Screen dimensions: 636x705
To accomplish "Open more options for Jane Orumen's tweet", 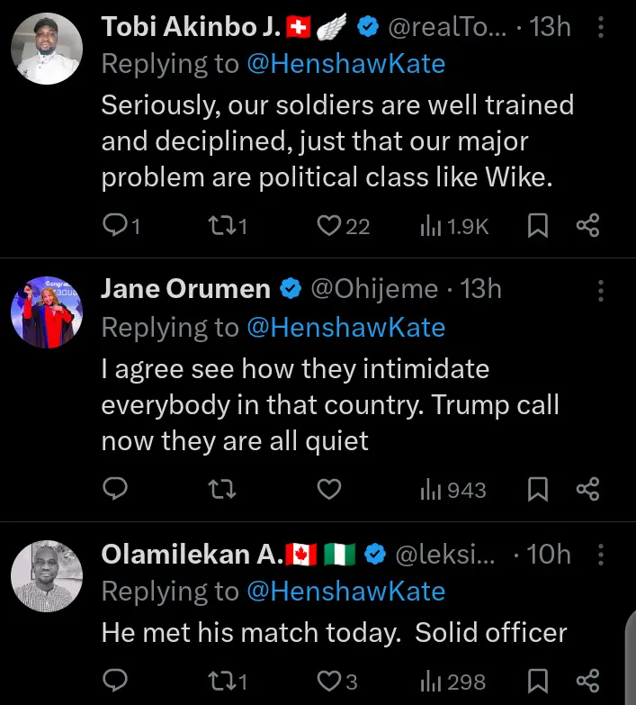I will [x=601, y=290].
